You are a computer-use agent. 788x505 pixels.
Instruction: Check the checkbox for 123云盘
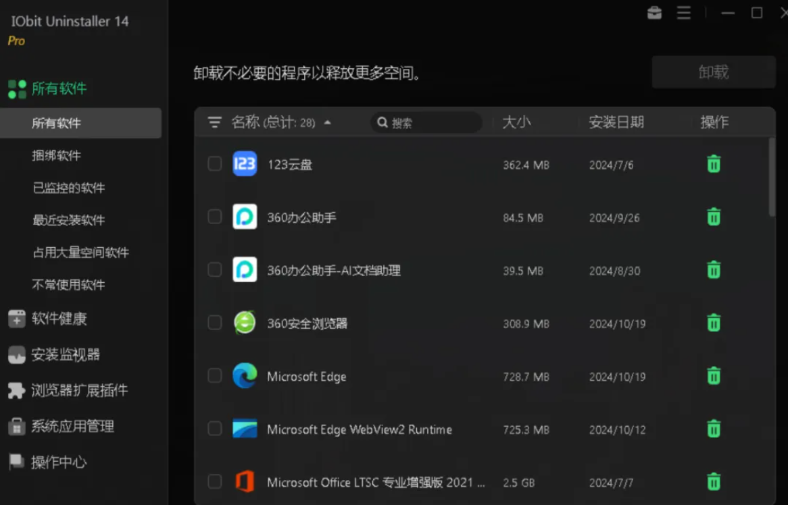[214, 163]
